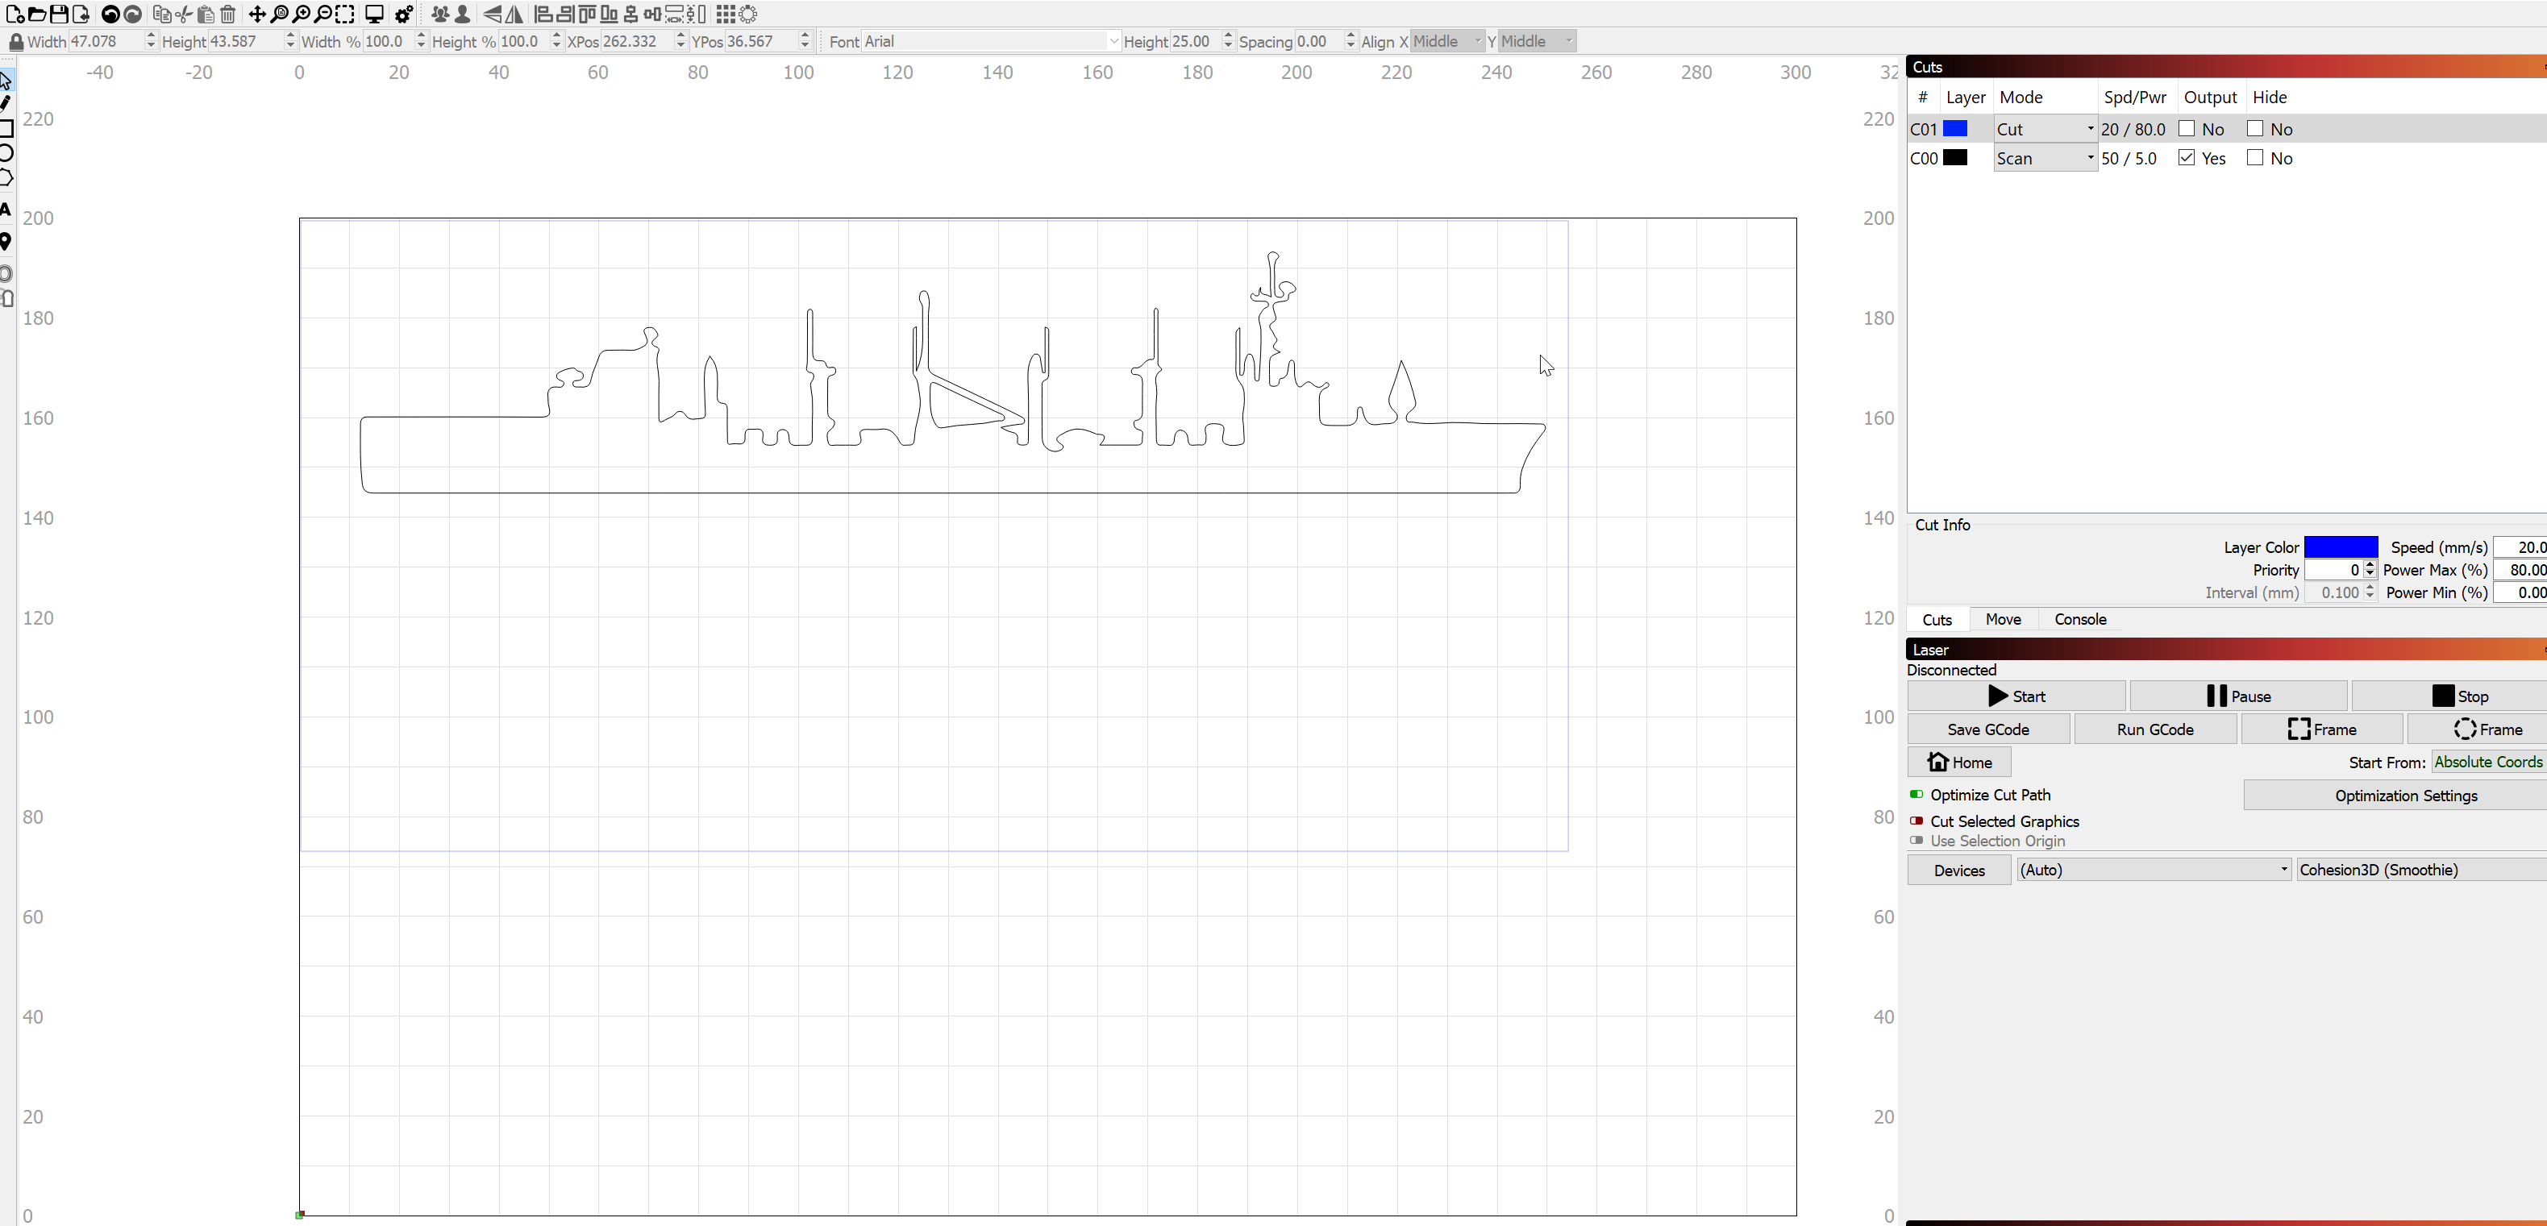Switch to the Console tab
2547x1226 pixels.
(x=2080, y=619)
